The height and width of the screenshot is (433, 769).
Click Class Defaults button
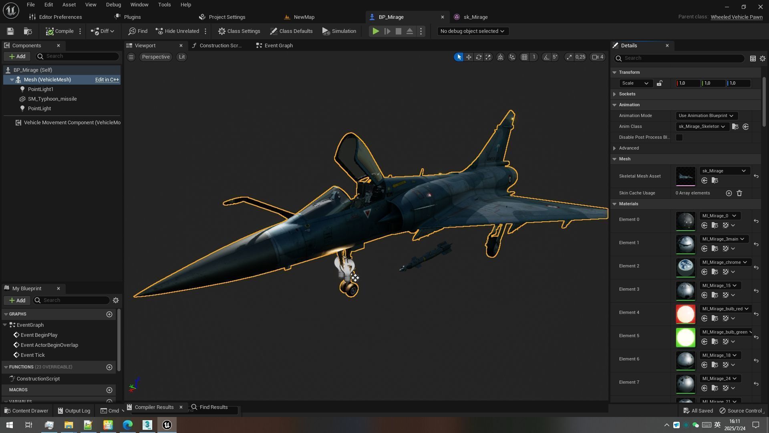(291, 31)
